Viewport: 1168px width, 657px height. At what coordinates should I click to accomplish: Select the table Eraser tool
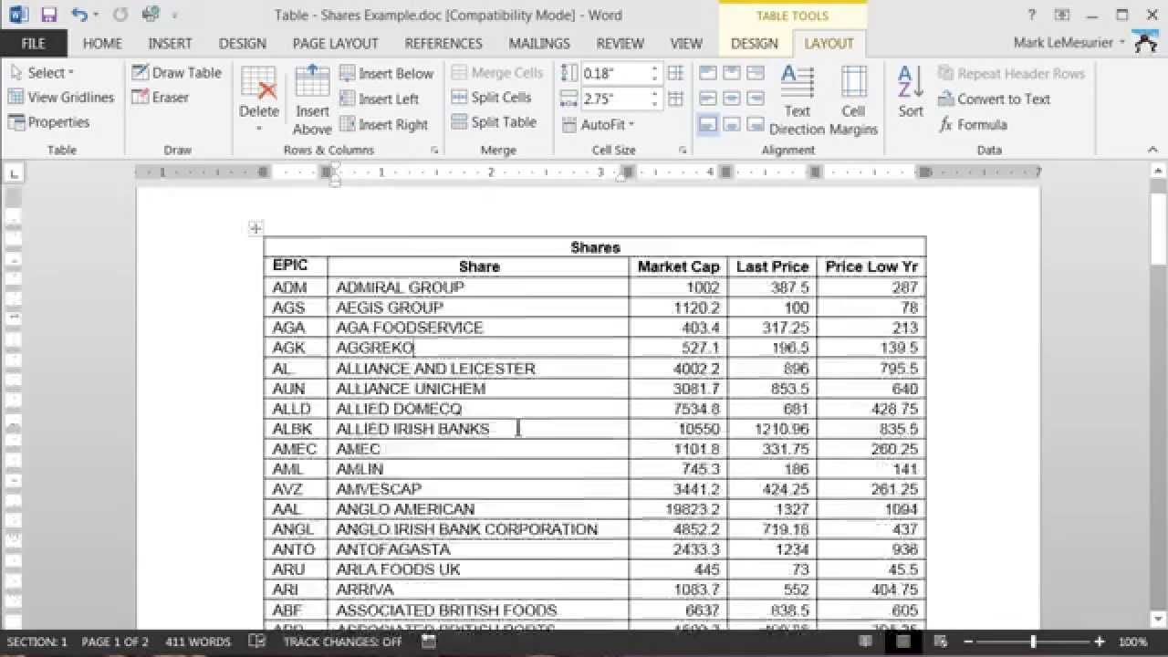coord(160,97)
